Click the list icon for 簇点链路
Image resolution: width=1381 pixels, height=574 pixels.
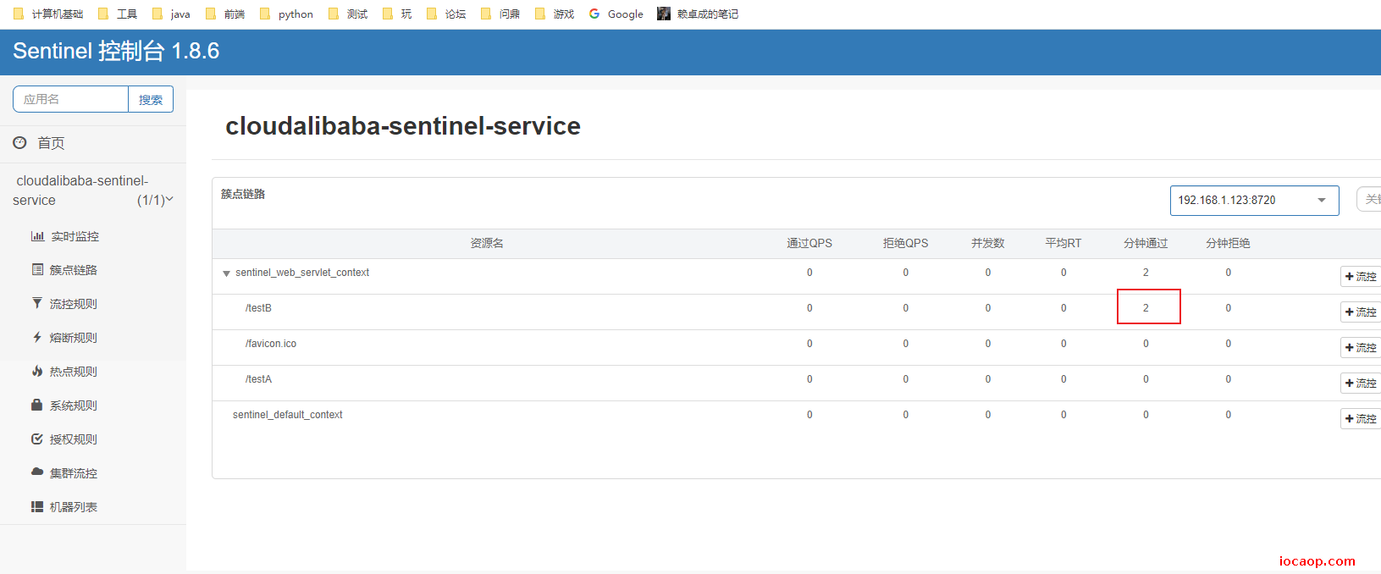[37, 270]
